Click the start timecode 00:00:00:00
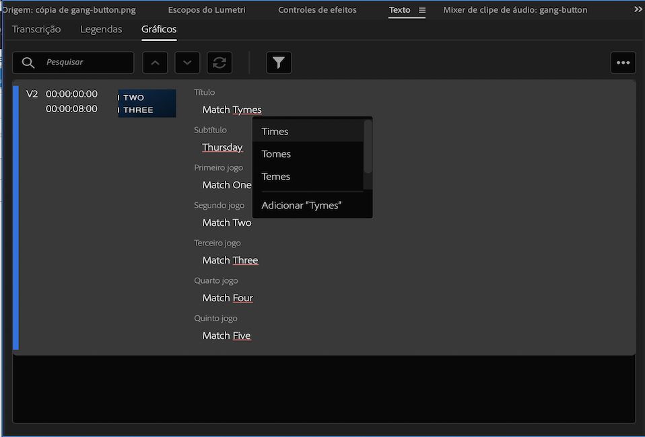The width and height of the screenshot is (645, 437). tap(71, 94)
